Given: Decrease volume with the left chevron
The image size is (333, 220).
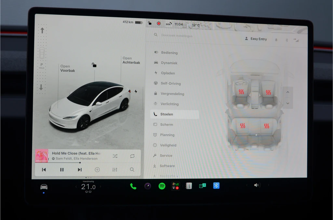Looking at the screenshot, I should pos(247,185).
